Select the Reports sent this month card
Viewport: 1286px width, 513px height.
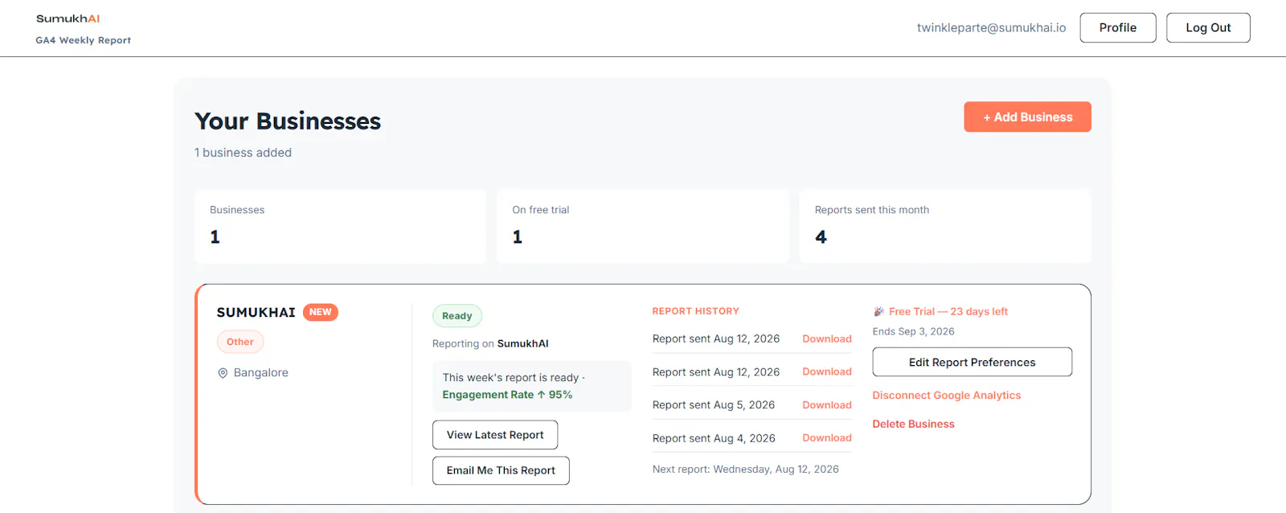945,226
